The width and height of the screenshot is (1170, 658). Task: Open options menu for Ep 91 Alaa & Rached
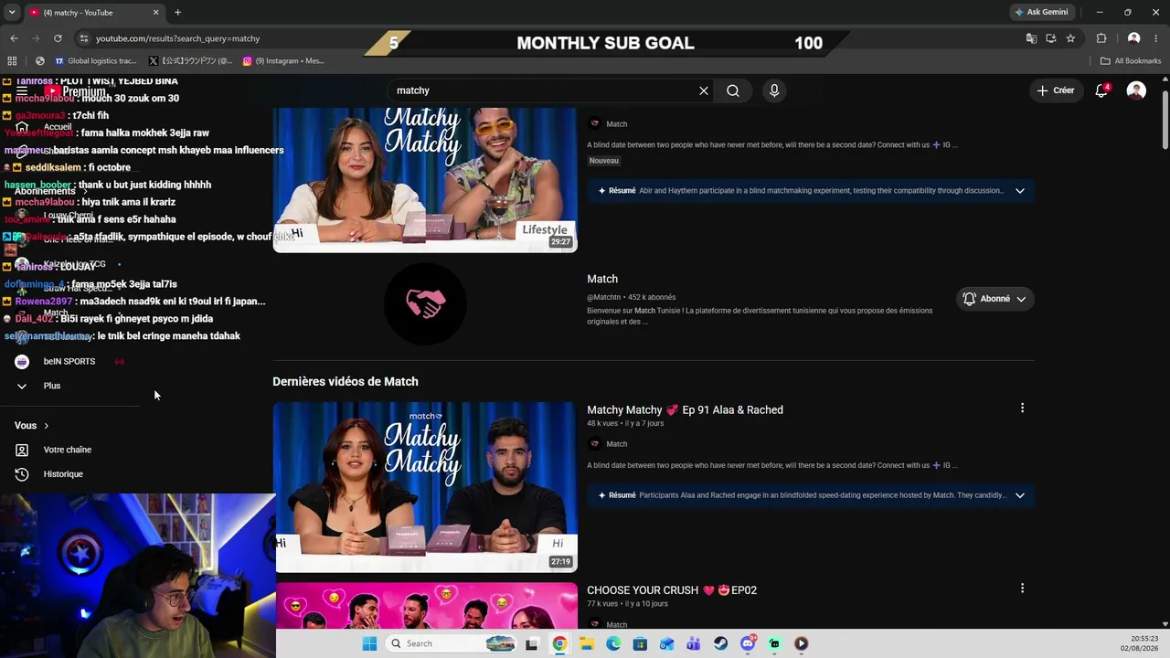[x=1022, y=409]
